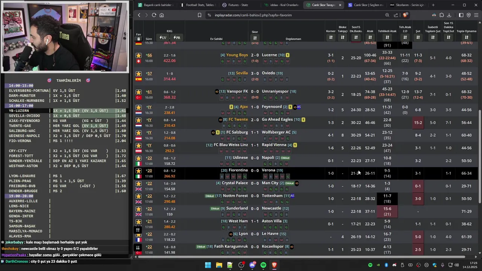Switch to 'Skorlarım - Senin için' tab
Viewport: 482px width, 271px height.
pyautogui.click(x=408, y=5)
